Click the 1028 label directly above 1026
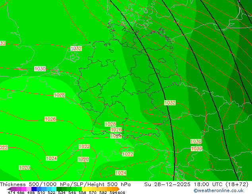Image resolution: width=252 pixels, height=194 pixels. click(x=110, y=124)
